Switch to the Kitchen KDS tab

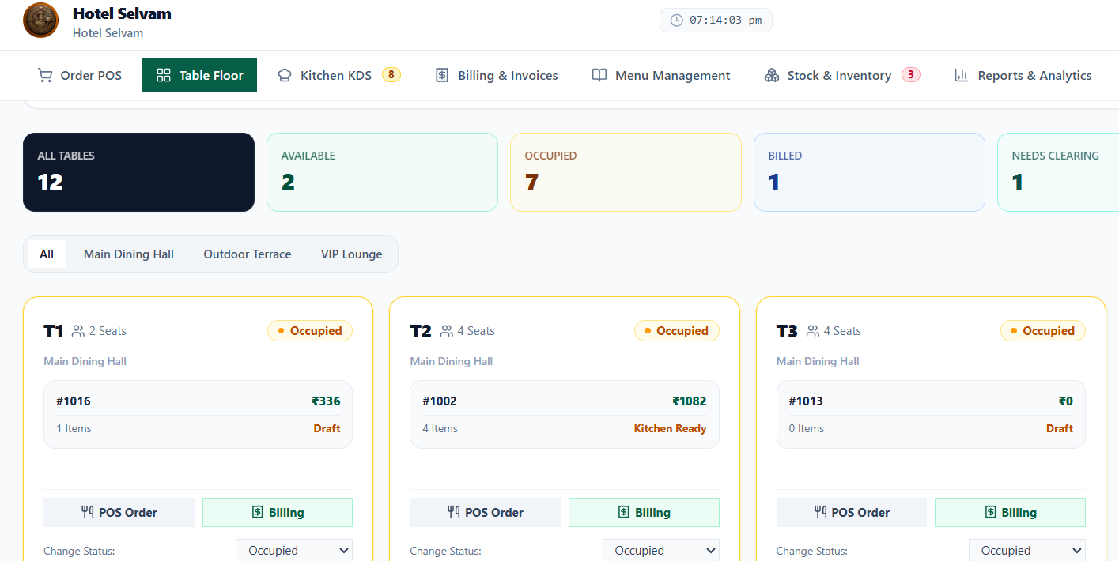[339, 75]
